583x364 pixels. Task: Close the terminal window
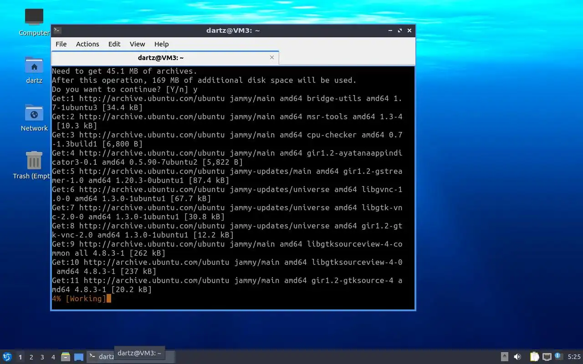pyautogui.click(x=409, y=30)
